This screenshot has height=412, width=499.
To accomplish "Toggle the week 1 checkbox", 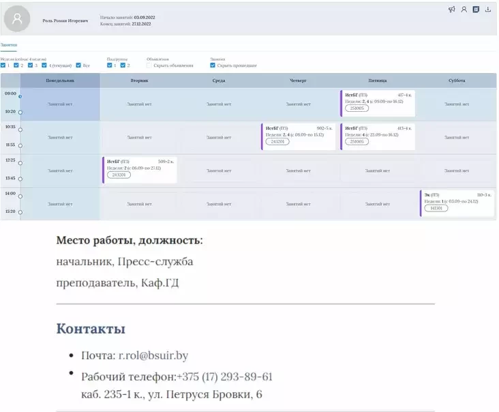I will 3,65.
